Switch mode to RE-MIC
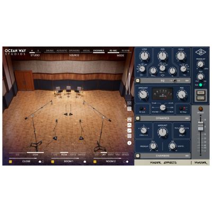Image resolution: width=212 pixels, height=212 pixels. tap(113, 50)
